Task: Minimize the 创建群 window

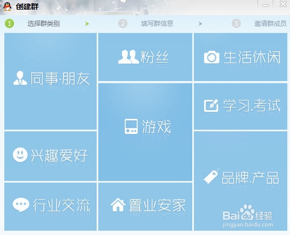Action: pyautogui.click(x=265, y=5)
